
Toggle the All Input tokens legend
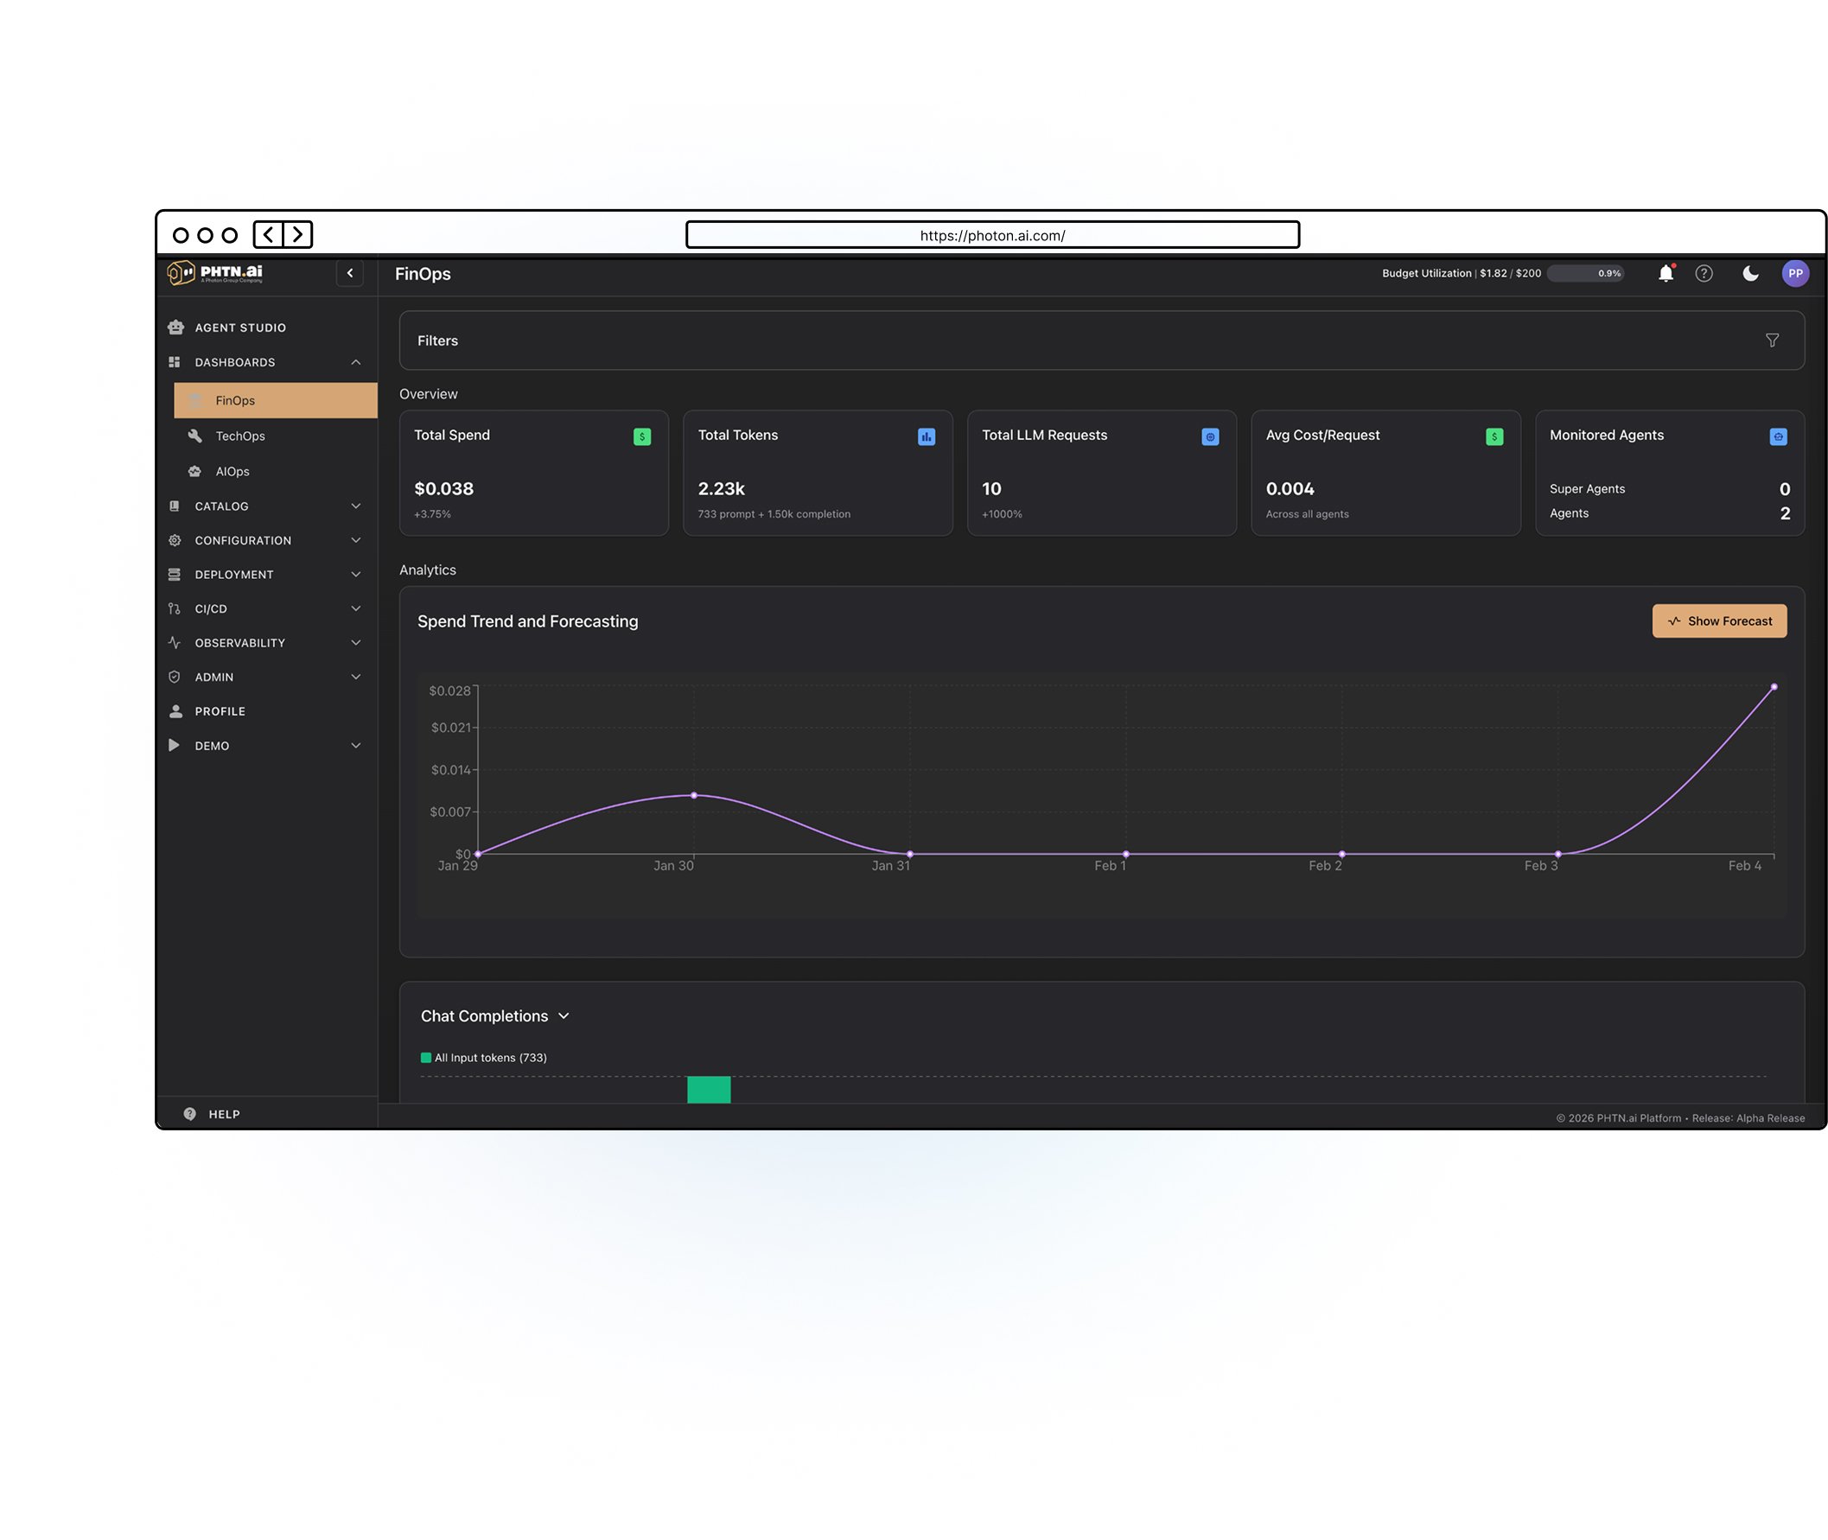pos(484,1057)
